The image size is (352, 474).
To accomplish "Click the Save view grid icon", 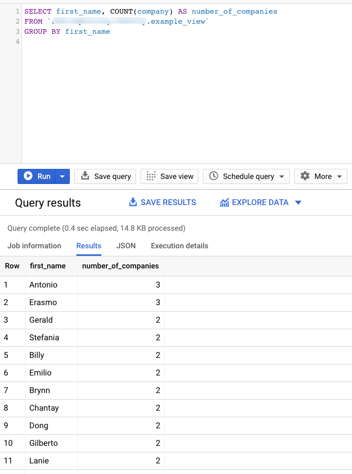I will (x=151, y=176).
